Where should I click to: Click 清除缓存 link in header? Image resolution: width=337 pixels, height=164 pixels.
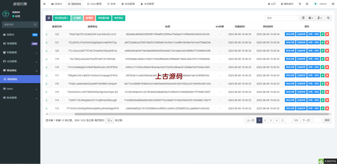click(x=287, y=4)
